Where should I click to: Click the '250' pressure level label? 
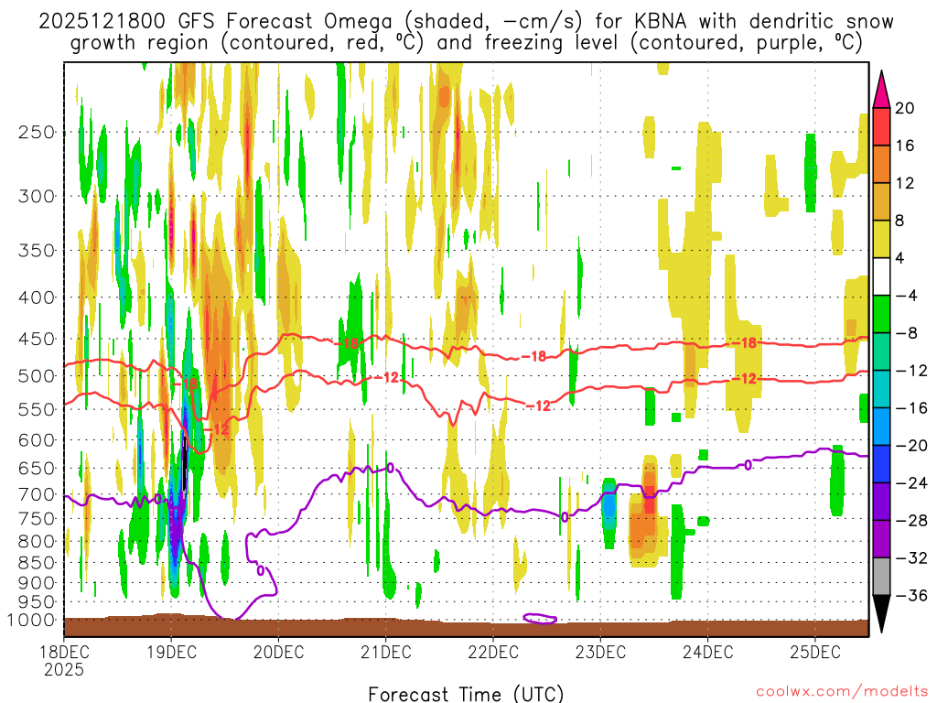click(37, 132)
